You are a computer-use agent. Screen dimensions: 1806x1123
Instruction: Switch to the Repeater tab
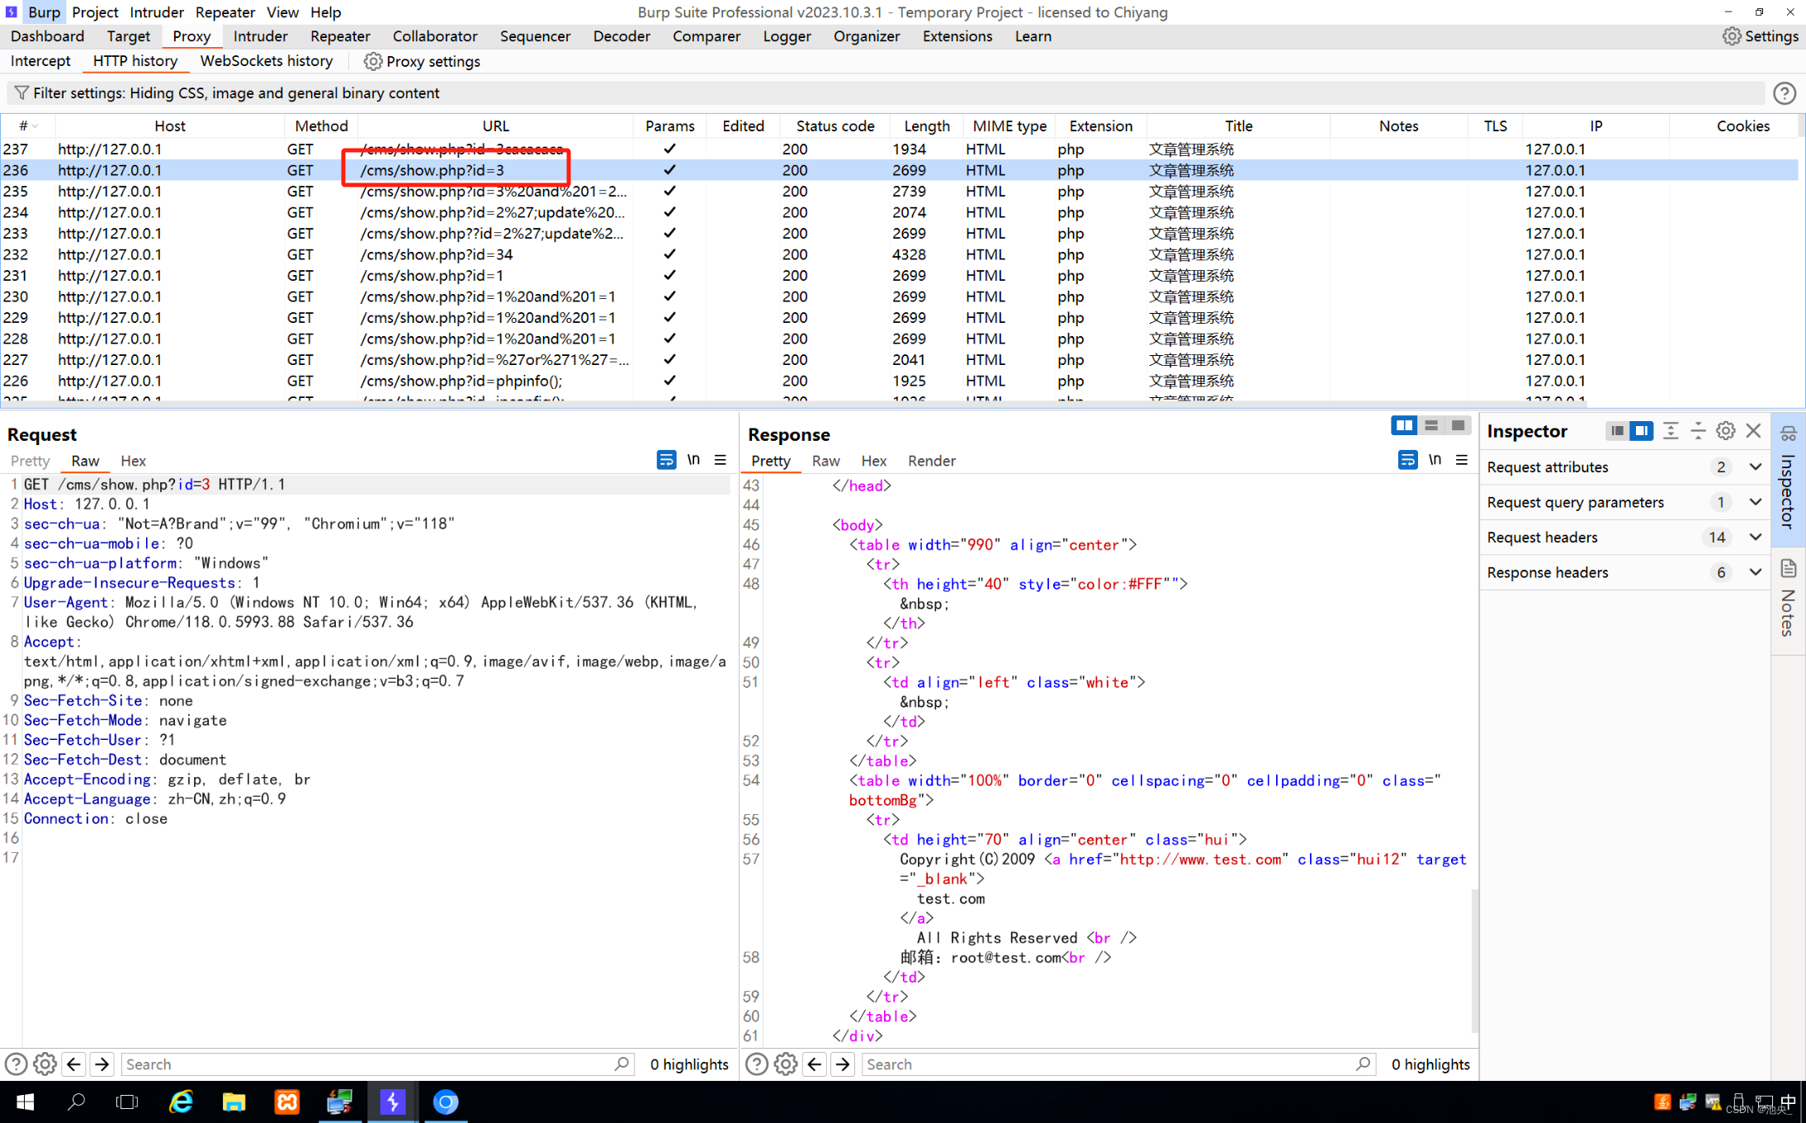[340, 36]
